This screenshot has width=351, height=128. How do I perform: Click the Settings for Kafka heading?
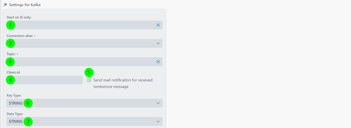(x=25, y=5)
